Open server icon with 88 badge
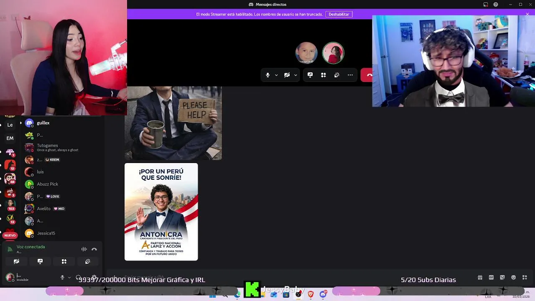This screenshot has width=535, height=301. pyautogui.click(x=10, y=179)
